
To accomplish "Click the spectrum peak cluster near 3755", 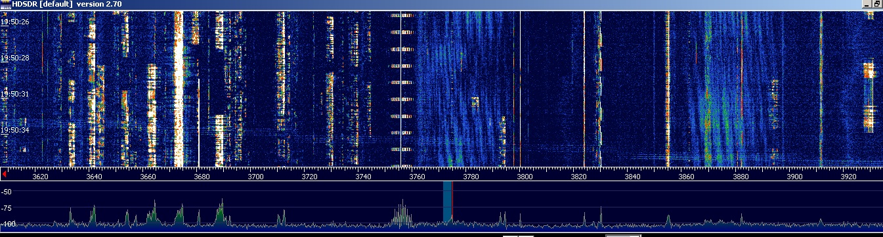I will 402,215.
